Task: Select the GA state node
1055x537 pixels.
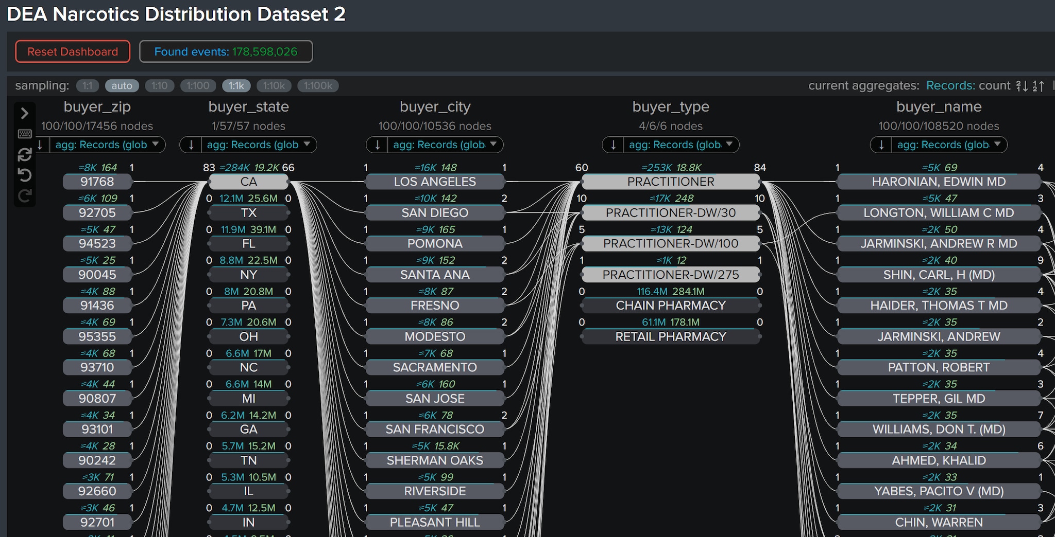Action: (x=248, y=429)
